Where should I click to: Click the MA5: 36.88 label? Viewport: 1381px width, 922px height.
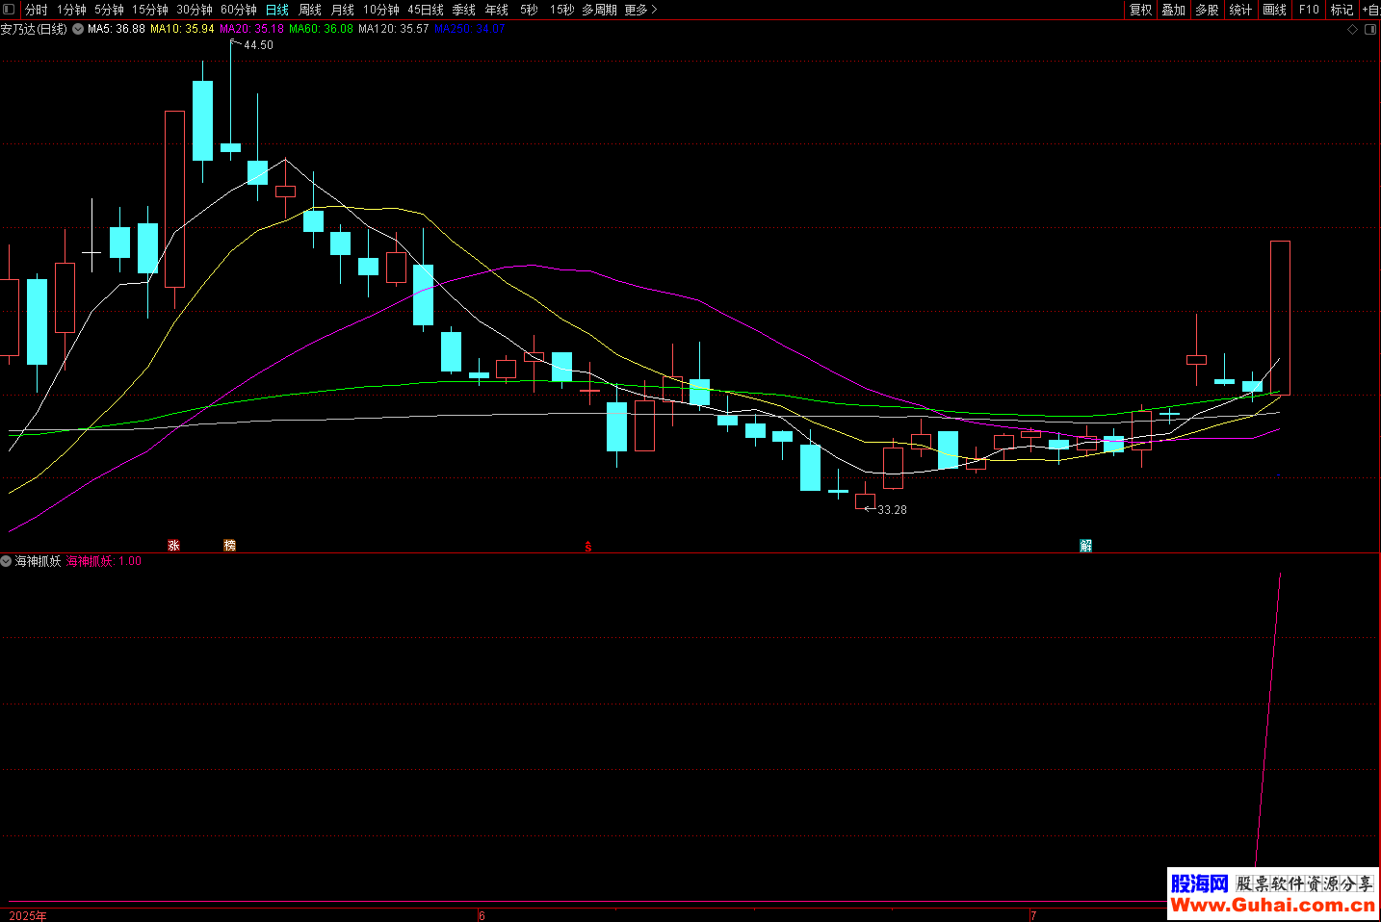(117, 29)
